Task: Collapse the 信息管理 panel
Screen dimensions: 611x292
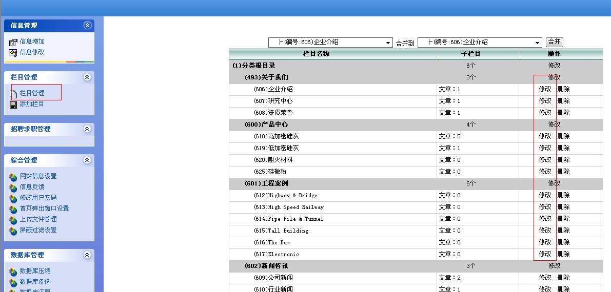Action: [88, 25]
